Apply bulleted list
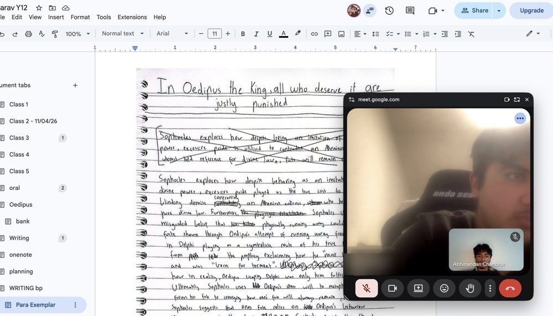 coord(408,34)
